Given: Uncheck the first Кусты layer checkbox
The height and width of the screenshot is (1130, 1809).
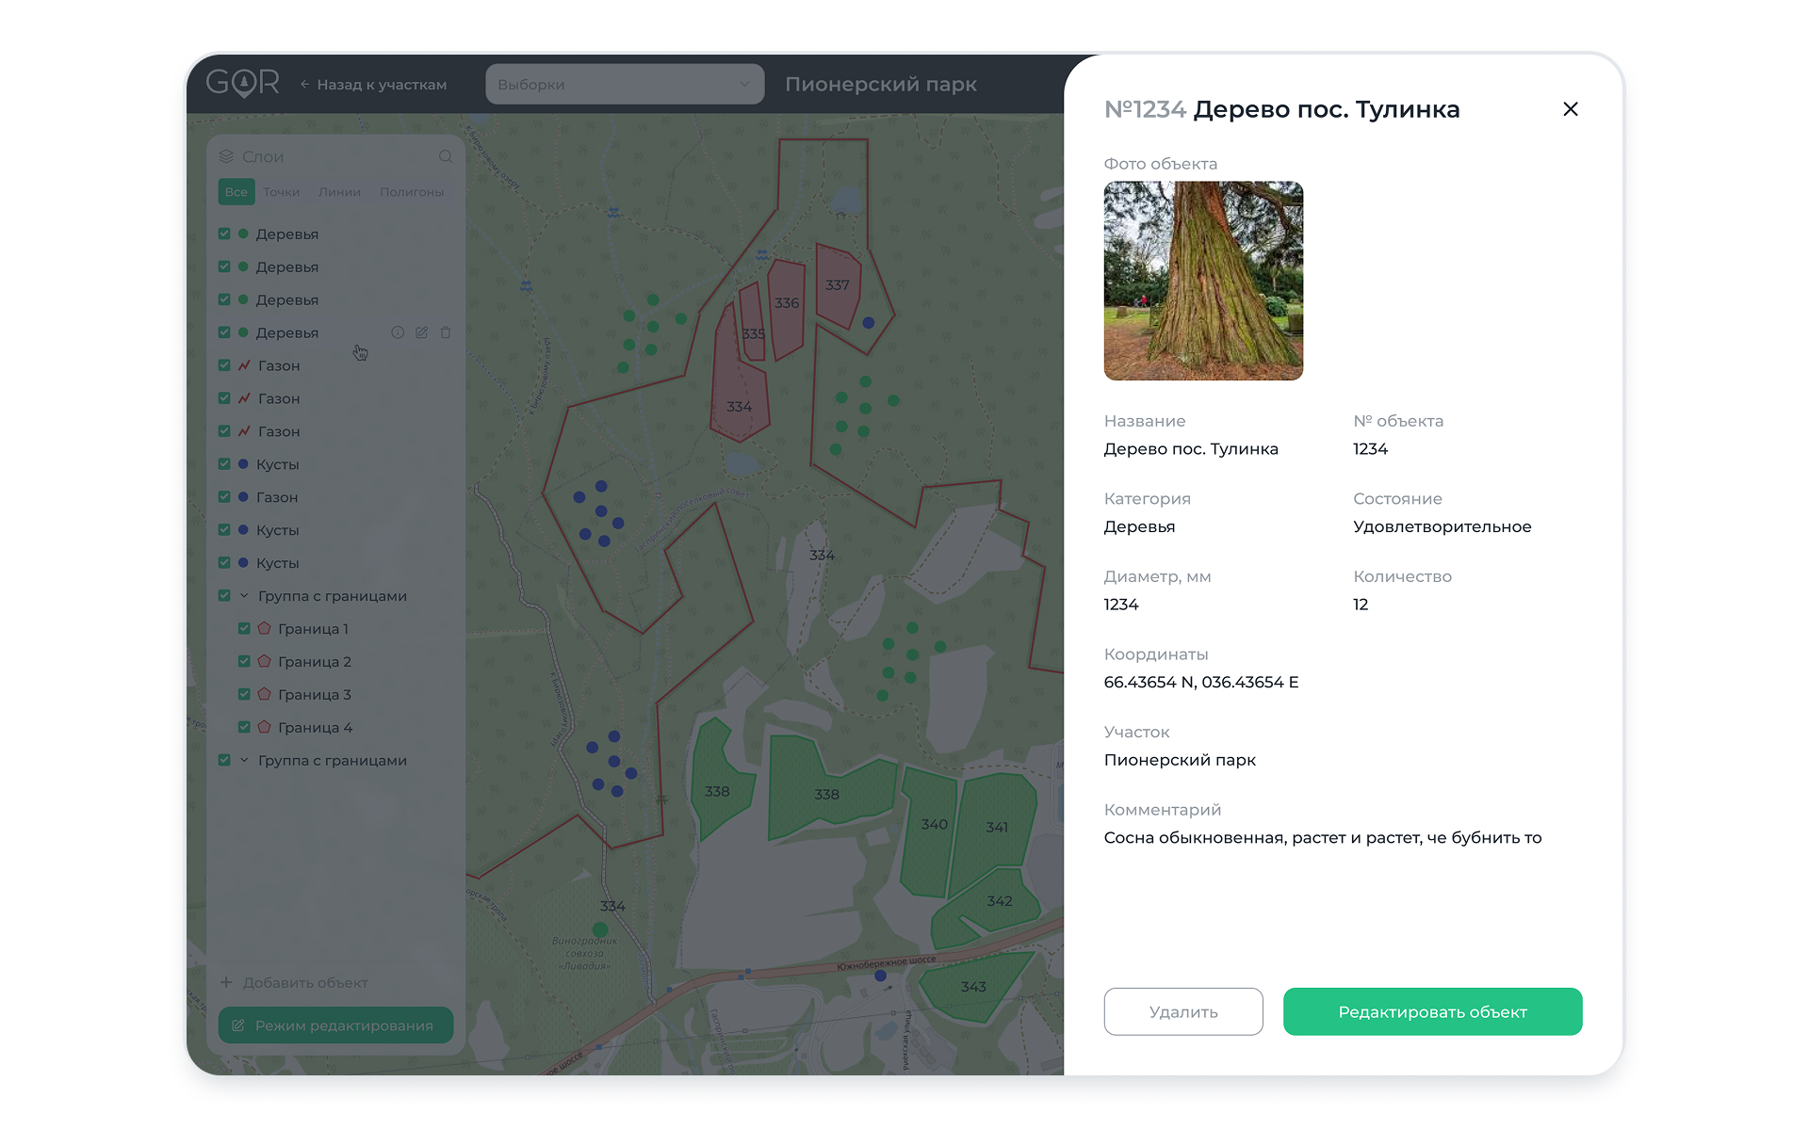Looking at the screenshot, I should (224, 464).
